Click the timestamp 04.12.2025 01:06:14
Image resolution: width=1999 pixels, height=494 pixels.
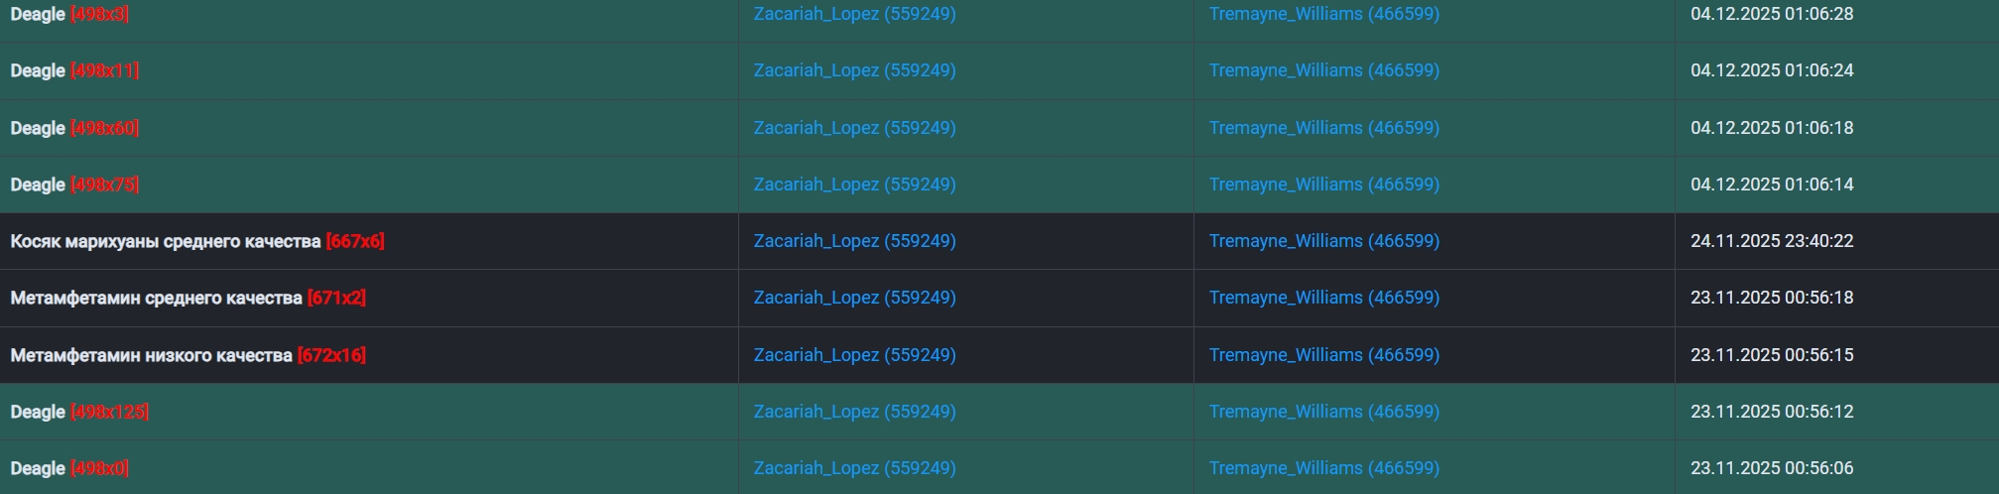click(1772, 185)
